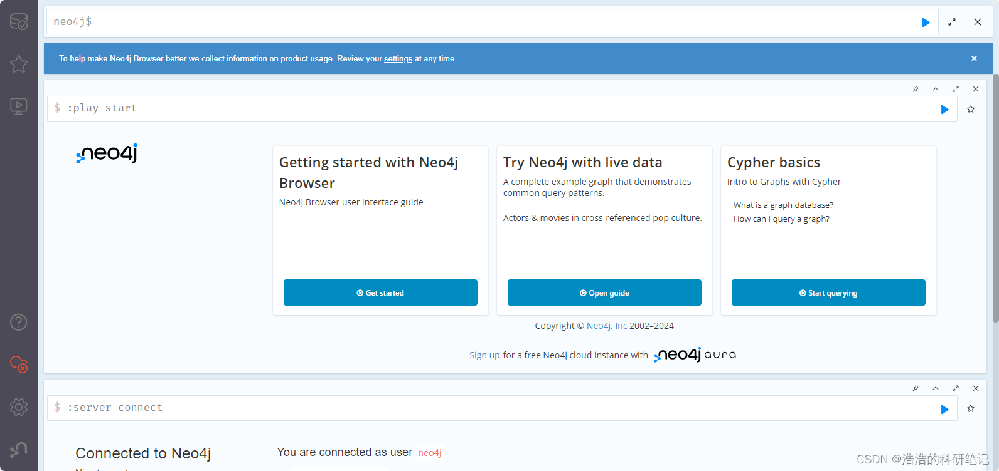The height and width of the screenshot is (471, 999).
Task: Expand the main editor to fullscreen
Action: pyautogui.click(x=952, y=22)
